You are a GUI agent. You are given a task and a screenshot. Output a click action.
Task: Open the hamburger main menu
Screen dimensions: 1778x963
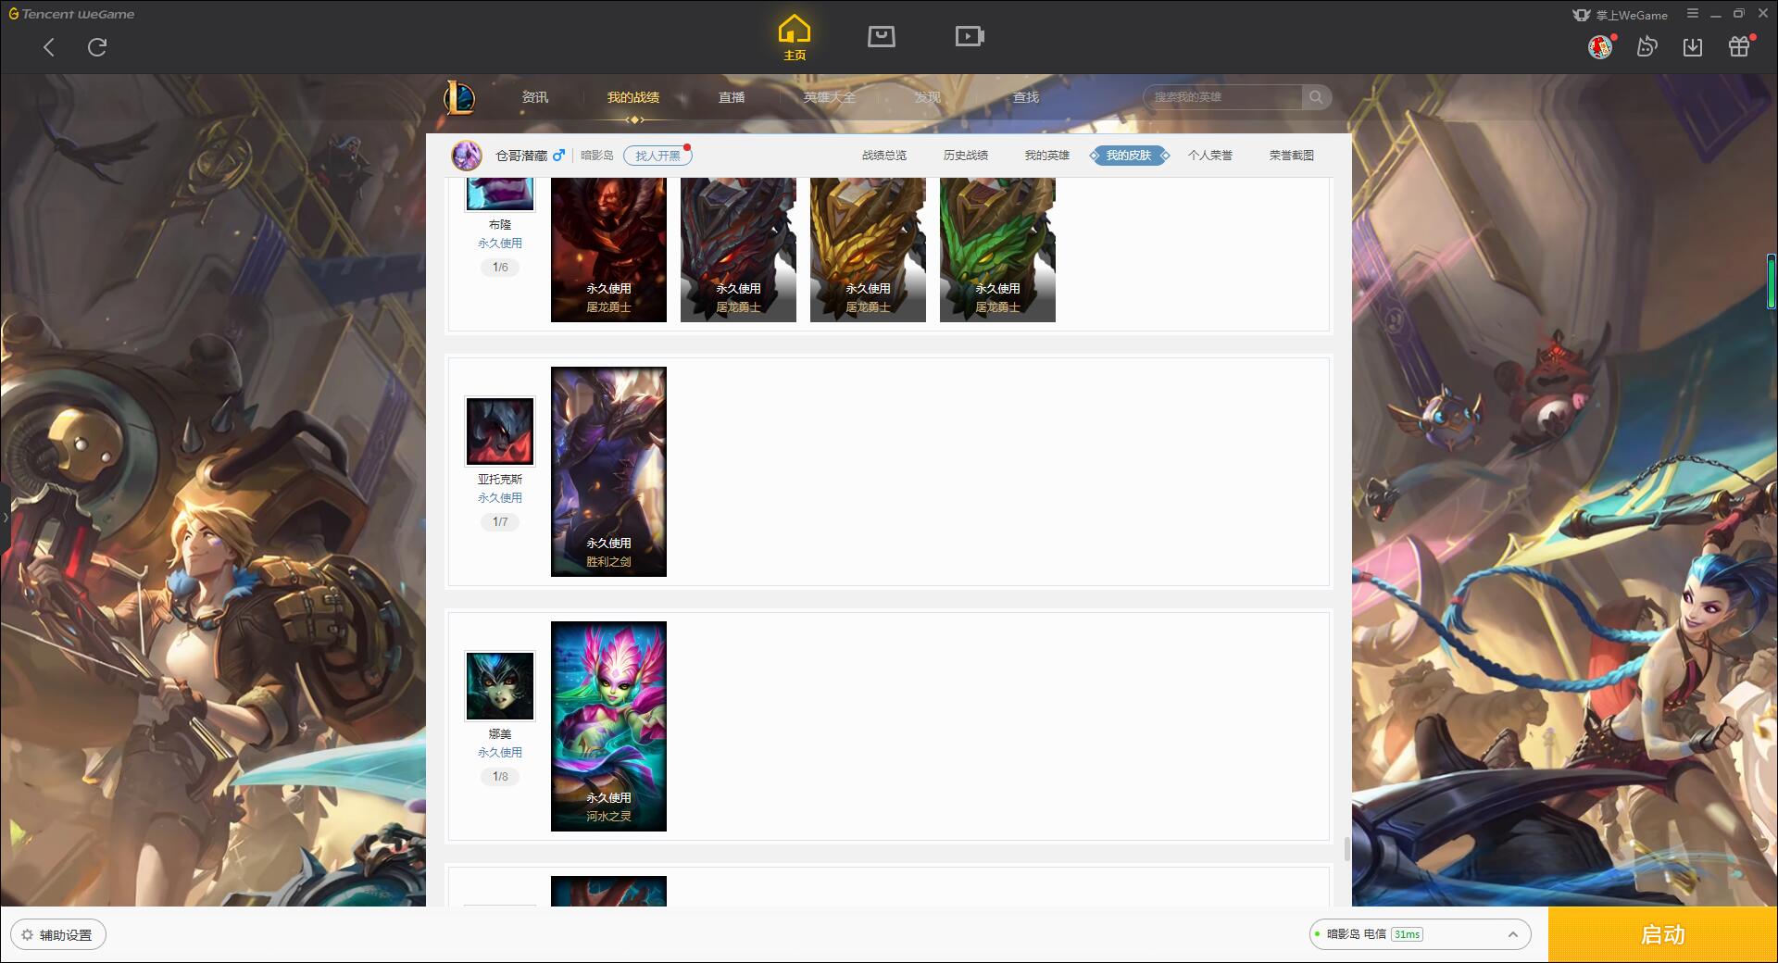click(x=1693, y=14)
